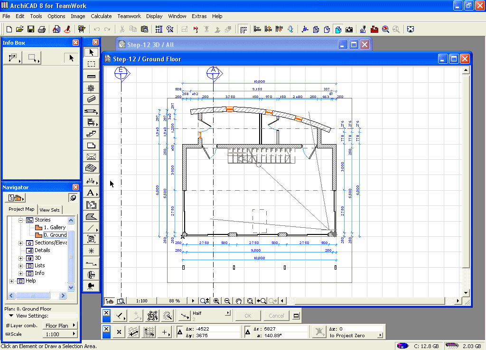Activate the Camera tool in the toolbox
The width and height of the screenshot is (486, 350).
tap(91, 285)
